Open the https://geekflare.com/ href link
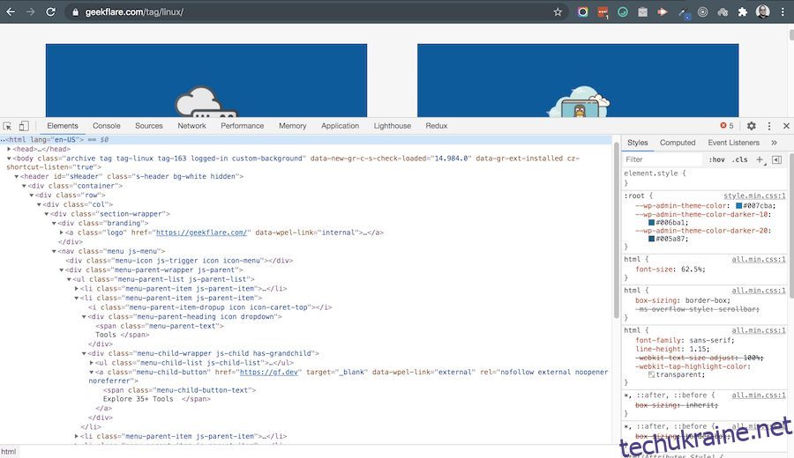Screen dimensions: 794x458 point(201,233)
